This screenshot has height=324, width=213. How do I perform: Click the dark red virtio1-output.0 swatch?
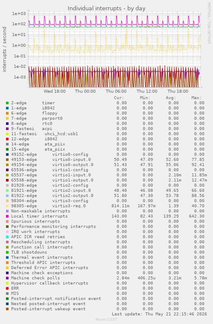point(7,180)
